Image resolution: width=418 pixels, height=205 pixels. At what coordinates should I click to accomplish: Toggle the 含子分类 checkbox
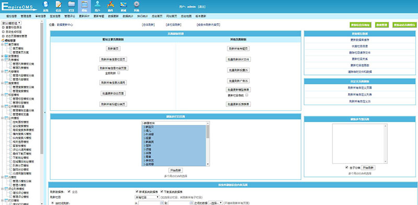click(346, 168)
